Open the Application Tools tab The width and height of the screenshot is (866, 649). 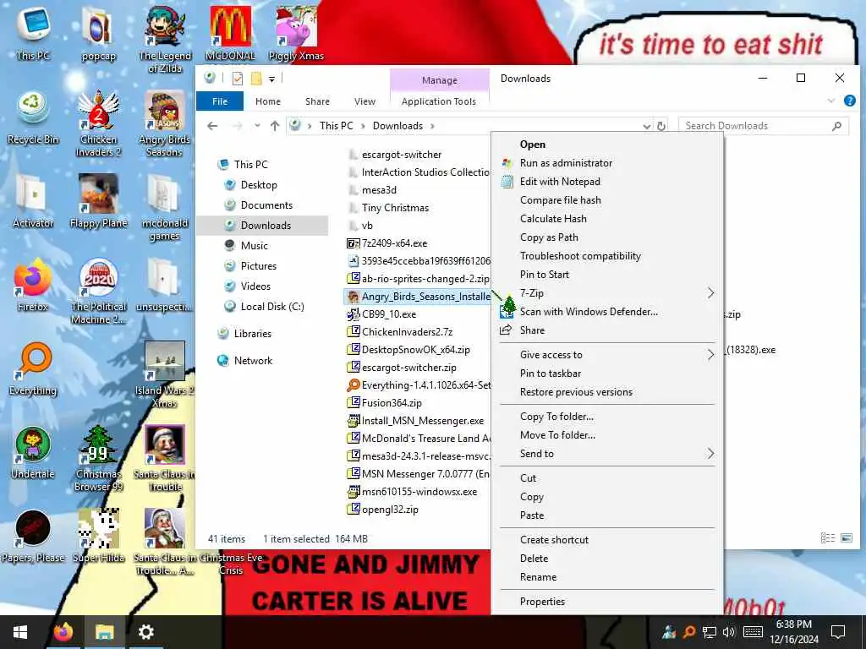(x=439, y=101)
